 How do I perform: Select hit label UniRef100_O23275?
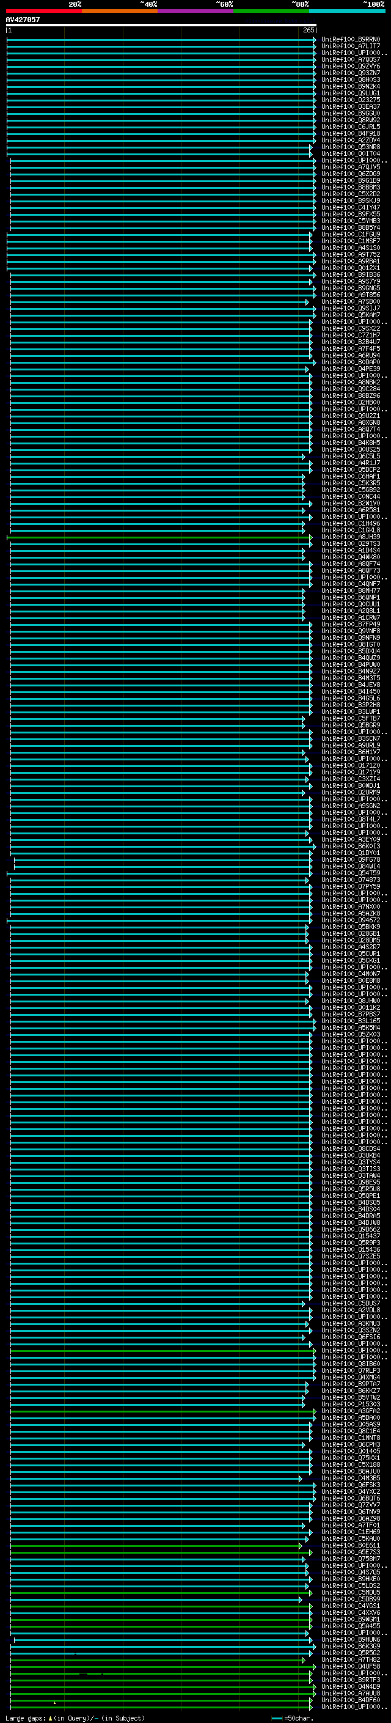click(x=351, y=100)
